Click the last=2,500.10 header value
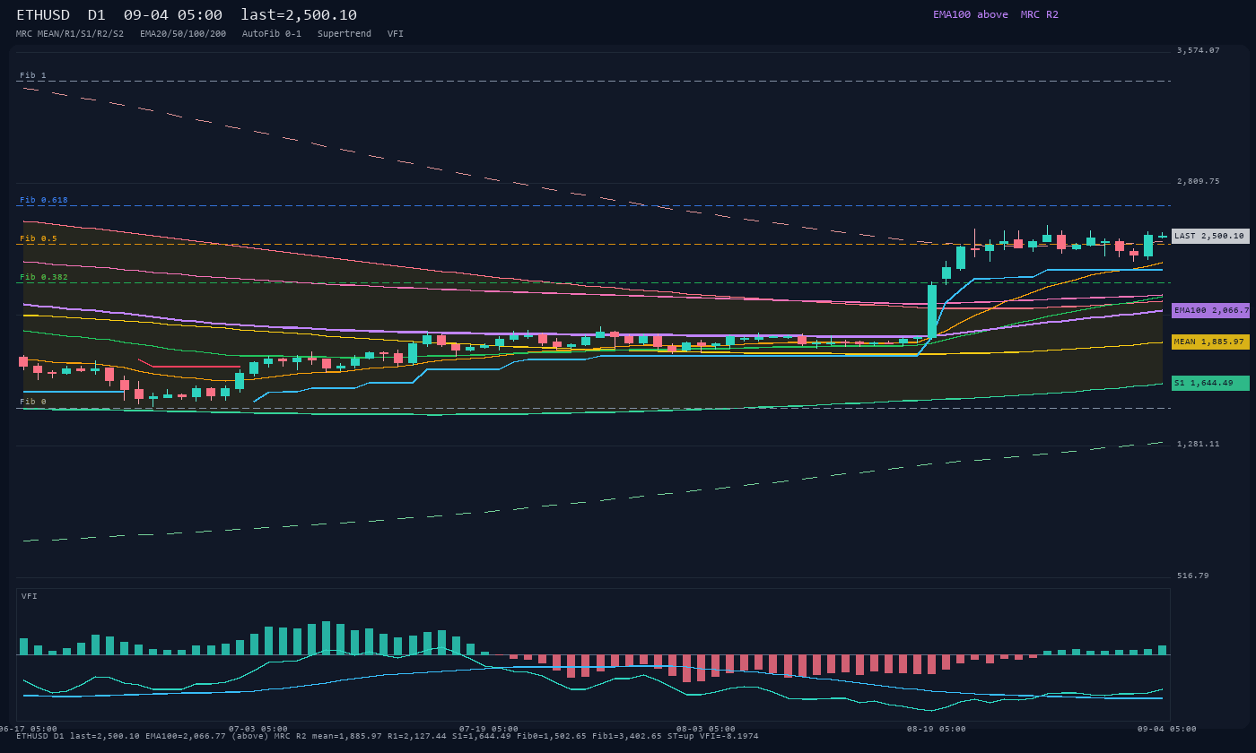 point(299,14)
